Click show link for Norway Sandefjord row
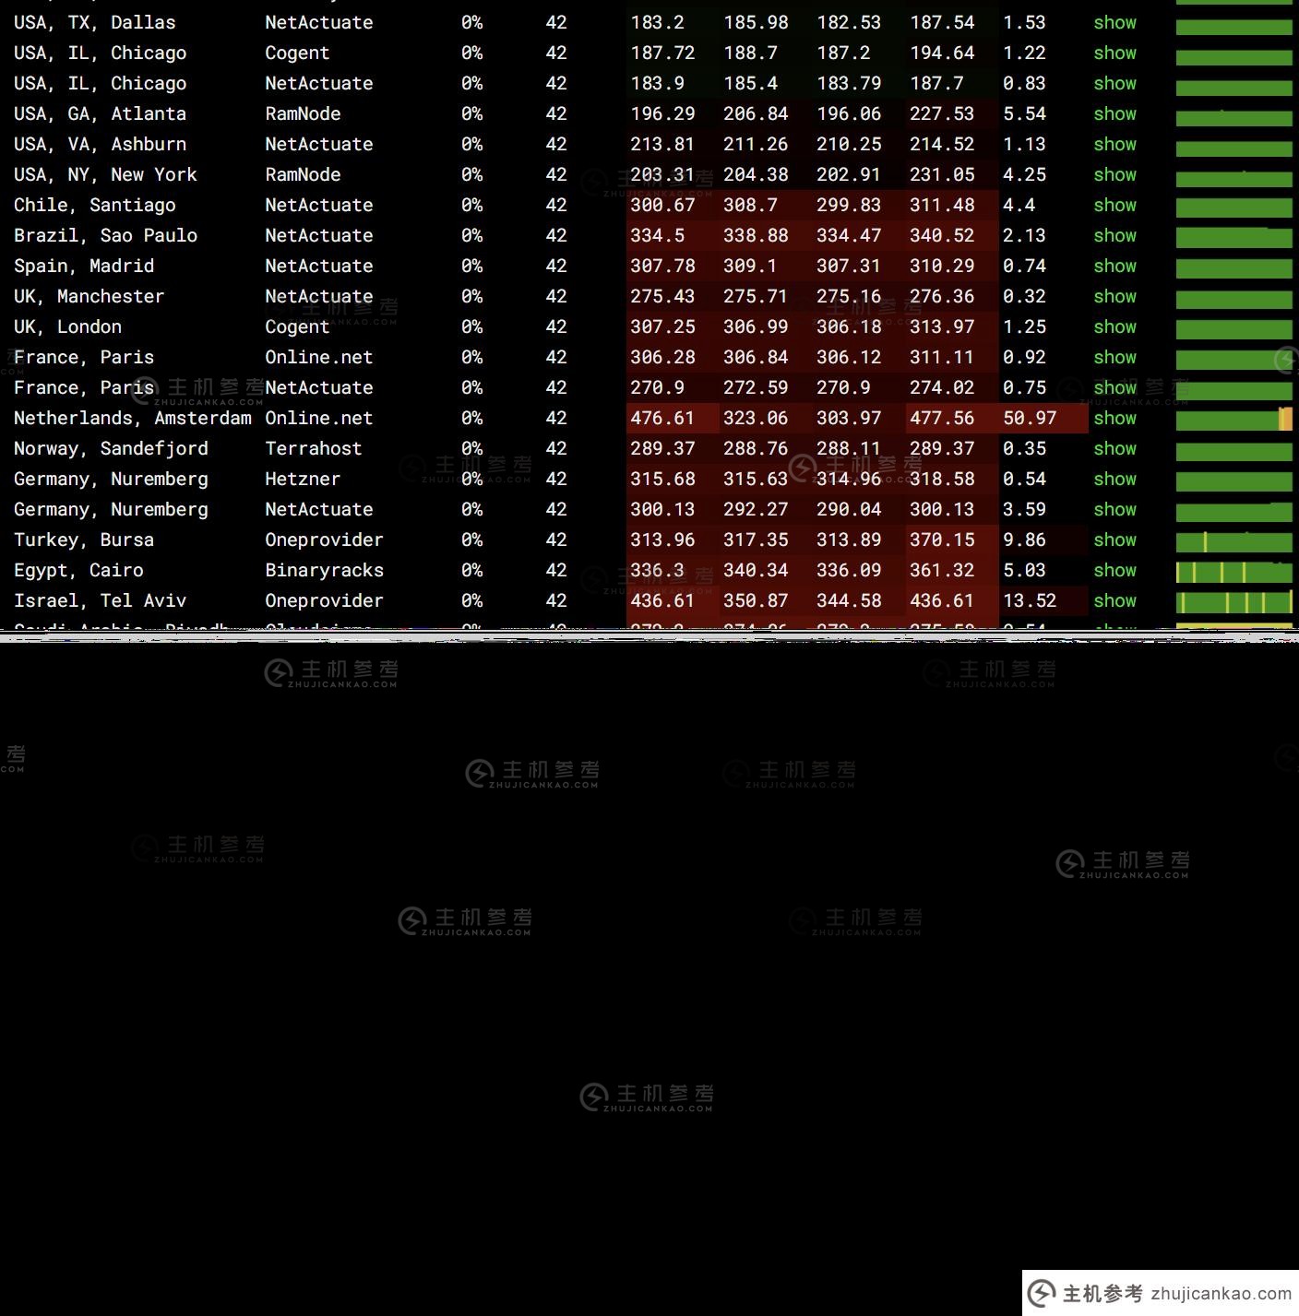The height and width of the screenshot is (1316, 1299). pyautogui.click(x=1114, y=448)
